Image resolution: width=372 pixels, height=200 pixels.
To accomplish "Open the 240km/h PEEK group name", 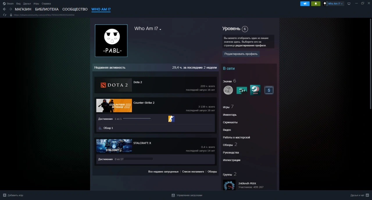I will (247, 183).
